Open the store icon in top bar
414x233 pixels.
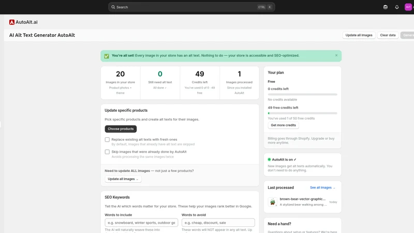(x=386, y=7)
